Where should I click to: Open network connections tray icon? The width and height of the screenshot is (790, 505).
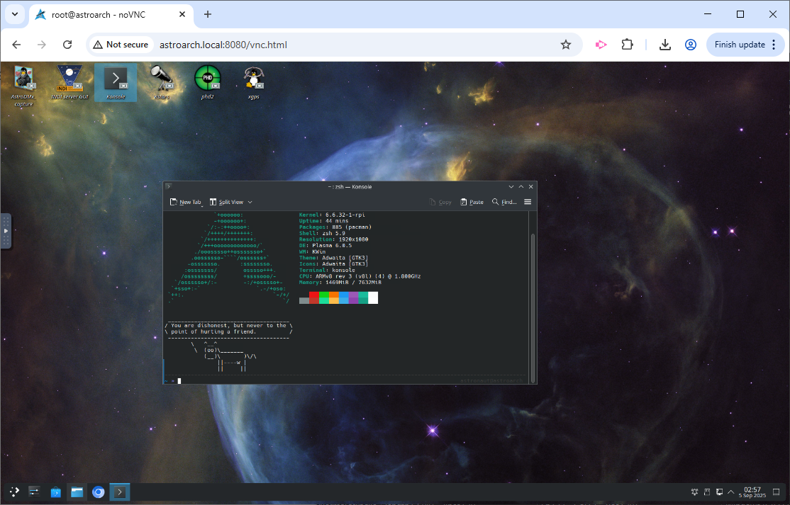coord(719,492)
